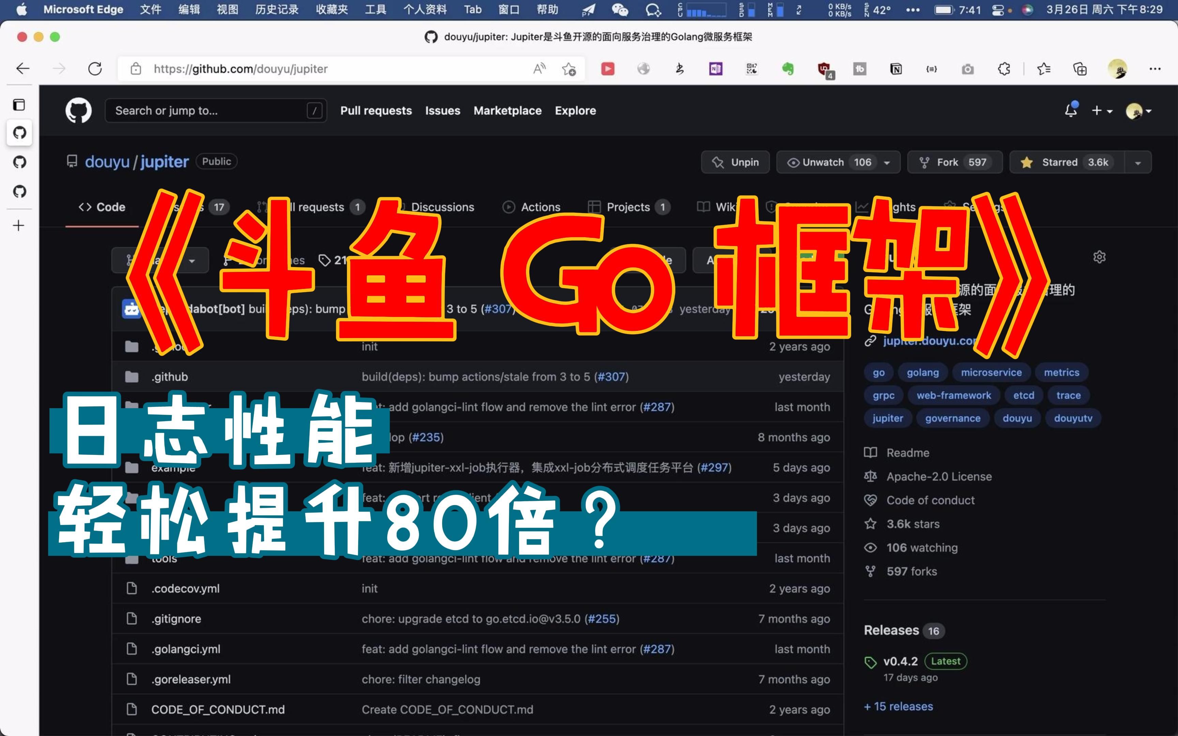Click the Fork 597 button
1178x736 pixels.
(x=955, y=162)
